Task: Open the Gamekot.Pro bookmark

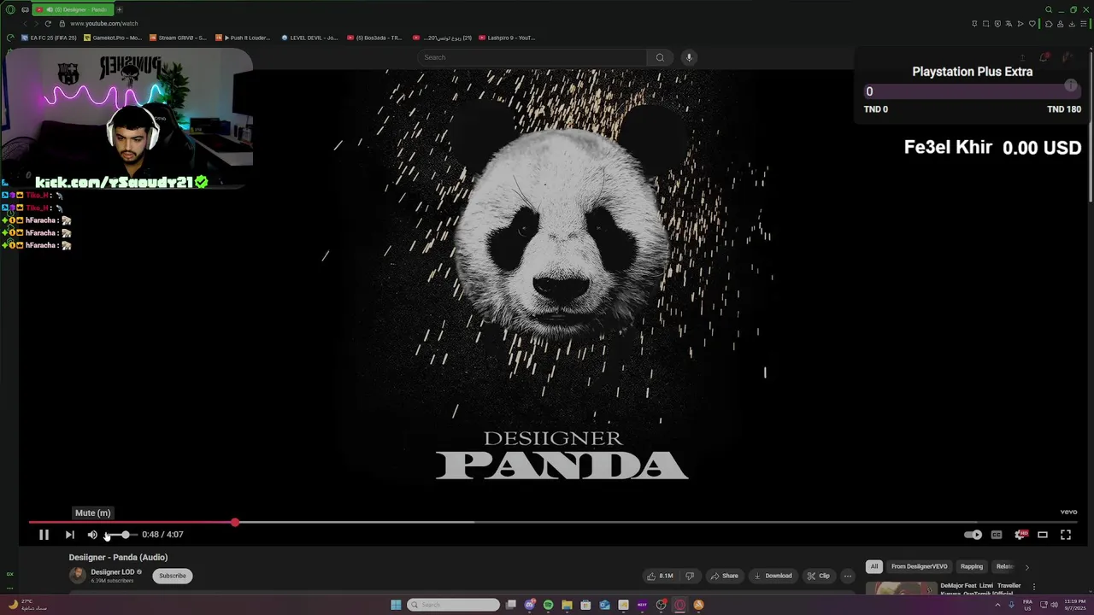Action: coord(113,38)
